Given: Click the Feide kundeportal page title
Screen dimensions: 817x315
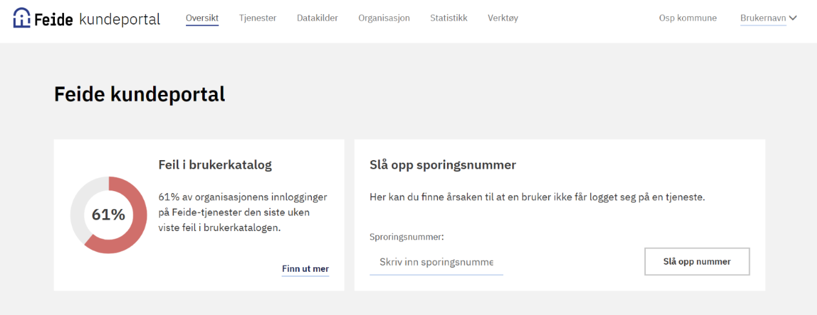Looking at the screenshot, I should pyautogui.click(x=140, y=94).
